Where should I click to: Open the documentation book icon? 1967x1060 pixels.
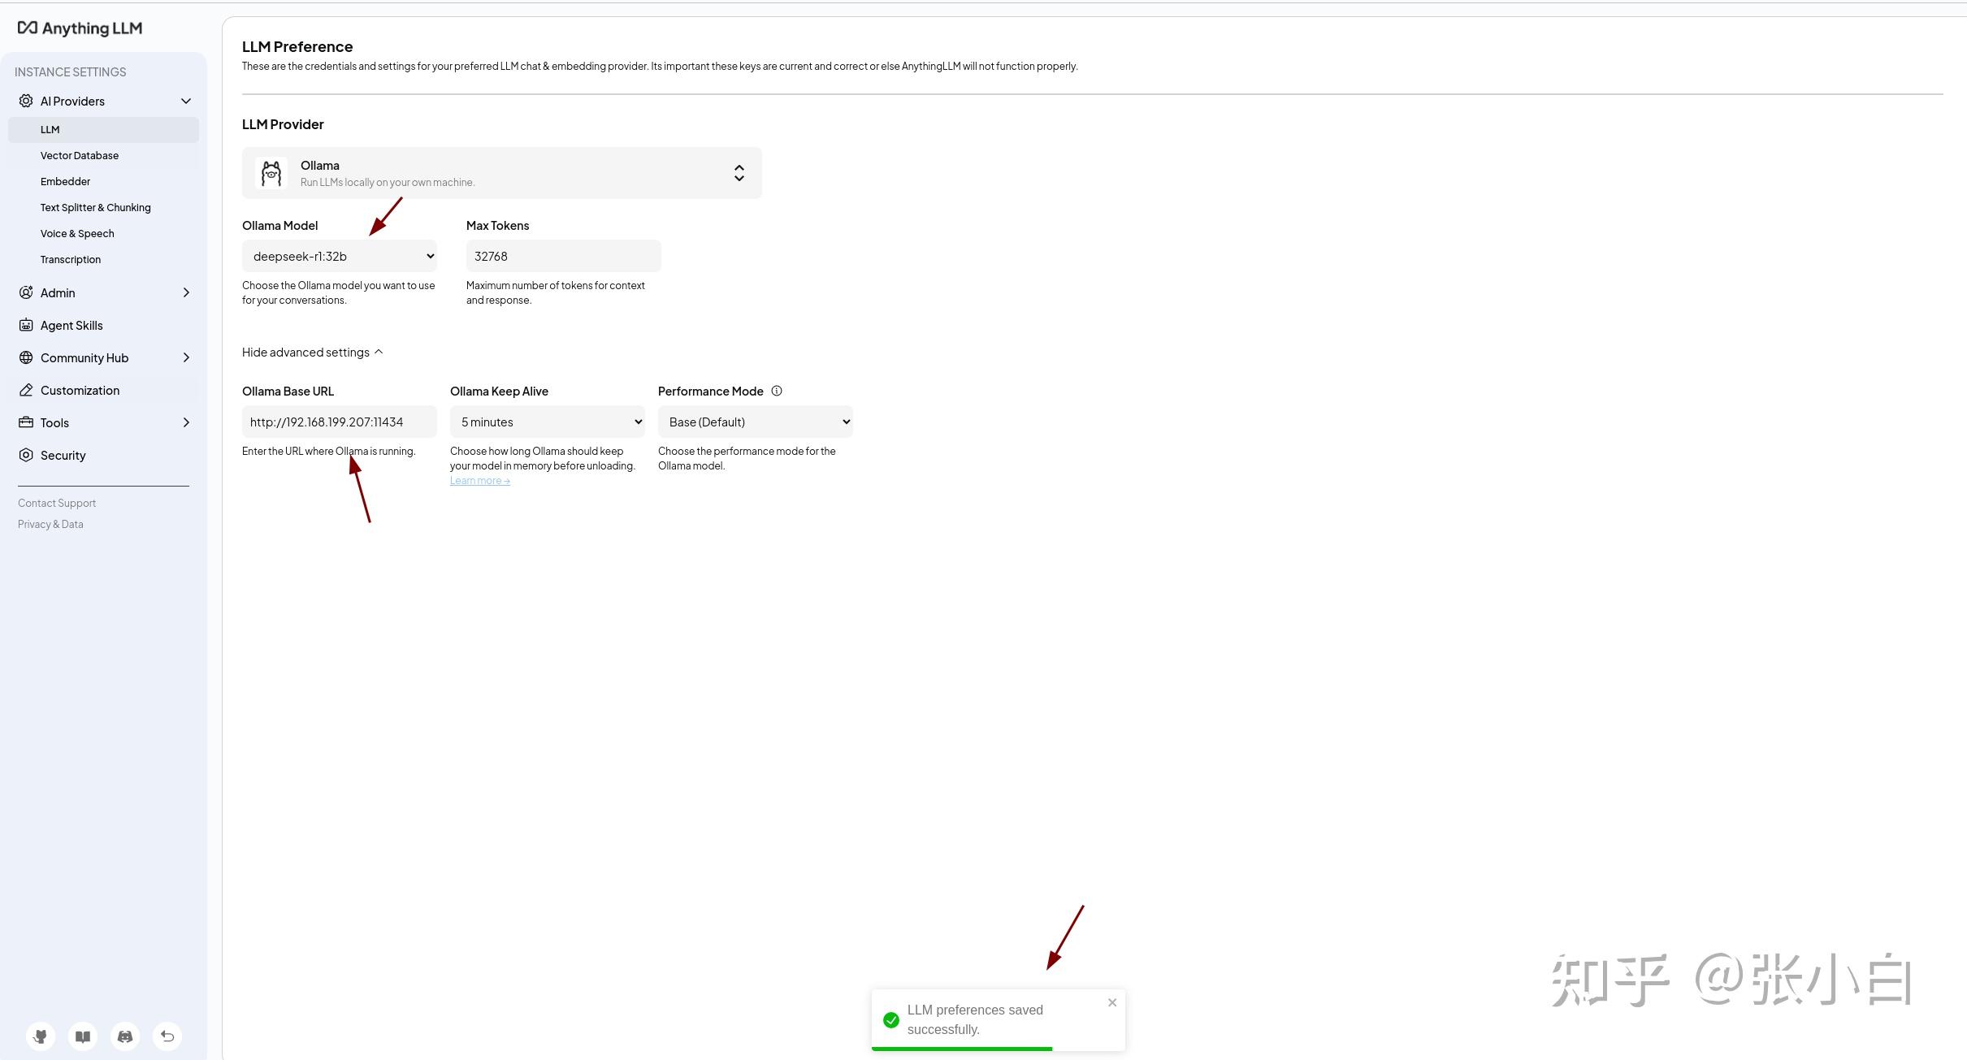[x=83, y=1036]
